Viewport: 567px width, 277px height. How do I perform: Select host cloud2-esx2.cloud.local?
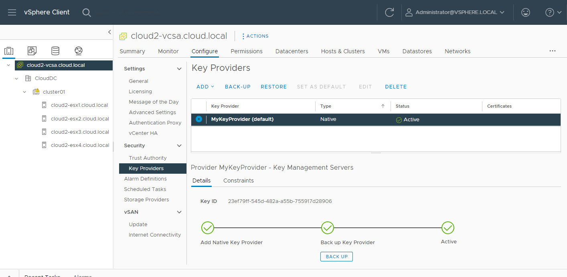pos(80,118)
